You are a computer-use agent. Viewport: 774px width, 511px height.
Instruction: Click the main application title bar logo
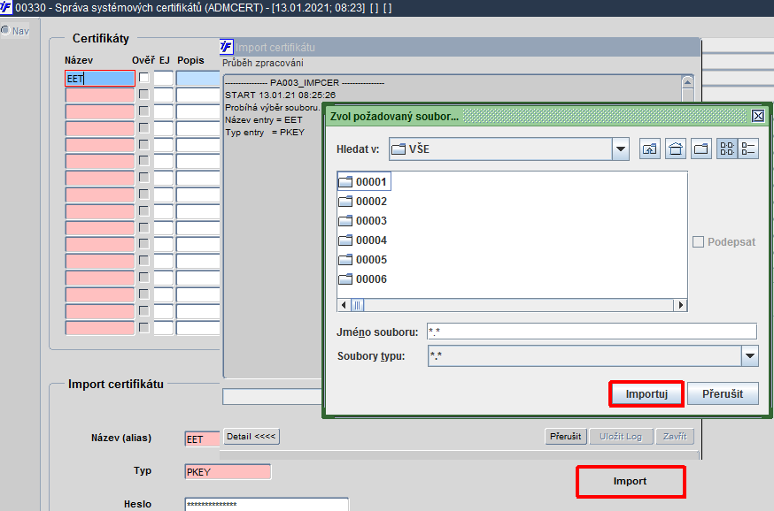[x=6, y=7]
